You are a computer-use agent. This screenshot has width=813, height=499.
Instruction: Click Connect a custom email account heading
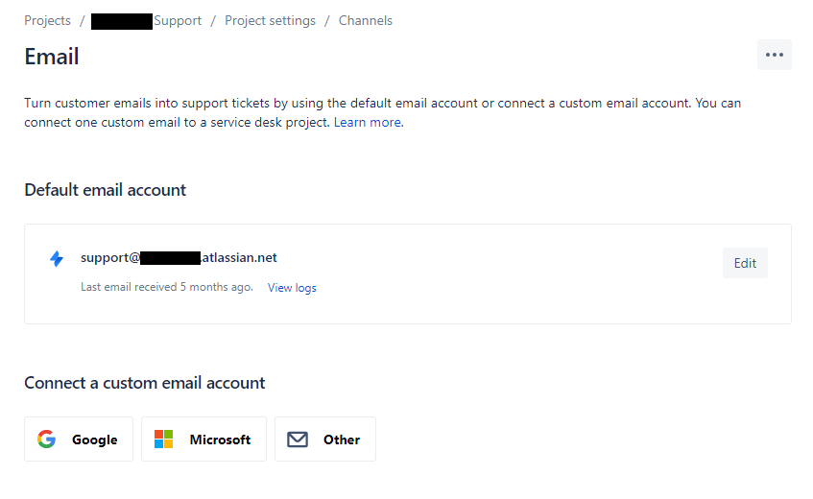click(145, 383)
